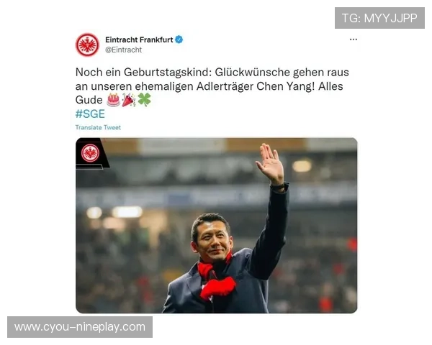Viewport: 432px width, 345px height.
Task: Click Translate Tweet
Action: tap(98, 127)
